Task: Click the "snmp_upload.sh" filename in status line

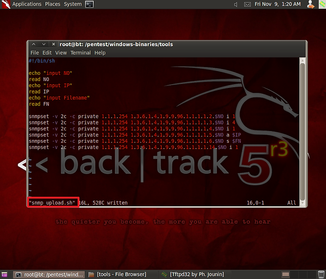Action: click(52, 203)
